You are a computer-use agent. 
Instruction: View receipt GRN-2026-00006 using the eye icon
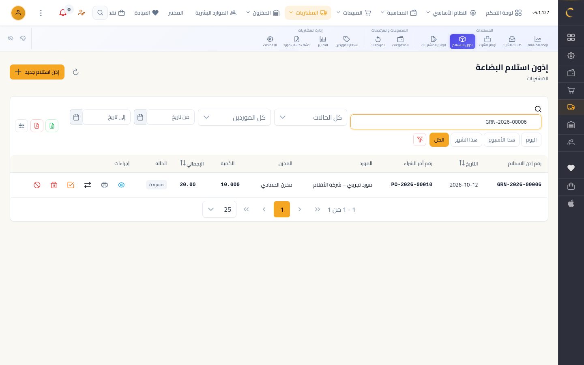pos(121,185)
